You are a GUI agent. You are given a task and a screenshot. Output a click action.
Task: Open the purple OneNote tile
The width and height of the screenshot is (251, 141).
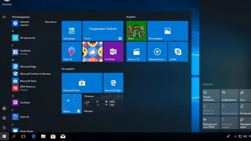(x=113, y=52)
